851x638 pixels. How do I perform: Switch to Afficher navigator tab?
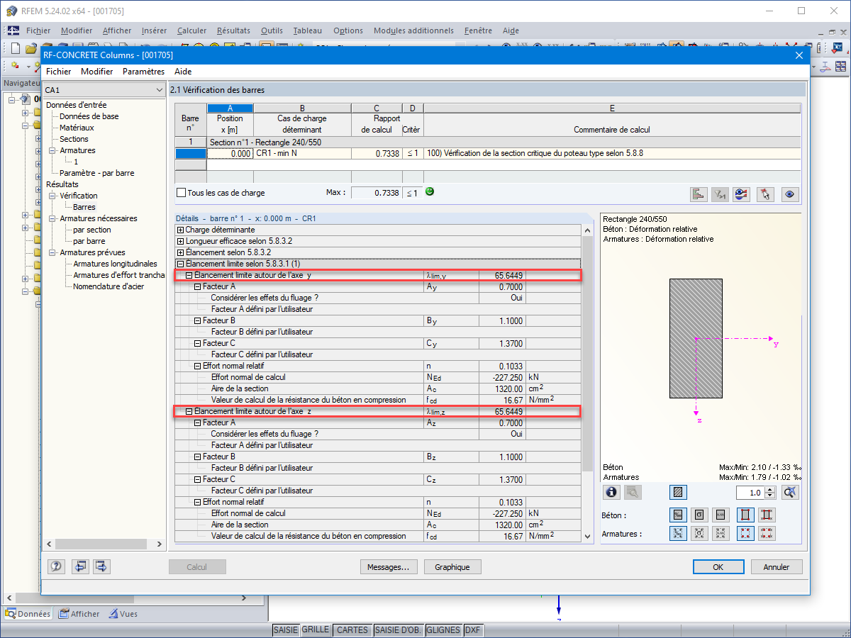coord(79,614)
